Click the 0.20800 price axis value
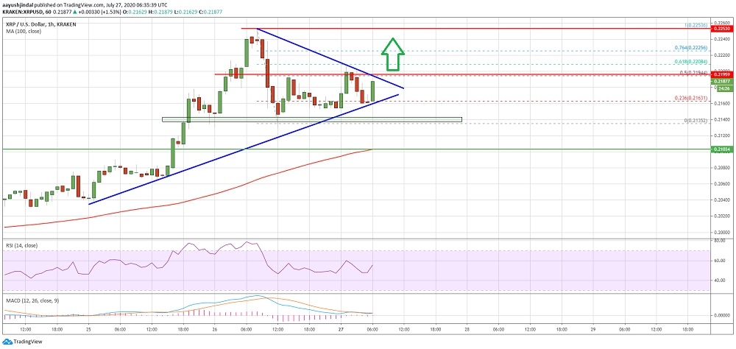Viewport: 736px width, 349px height. tap(721, 168)
